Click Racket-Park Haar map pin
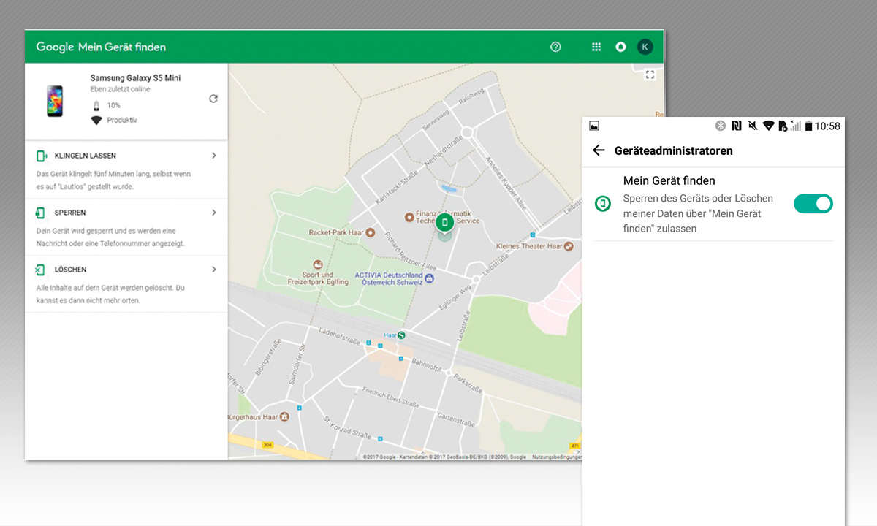Viewport: 877px width, 526px height. tap(370, 233)
